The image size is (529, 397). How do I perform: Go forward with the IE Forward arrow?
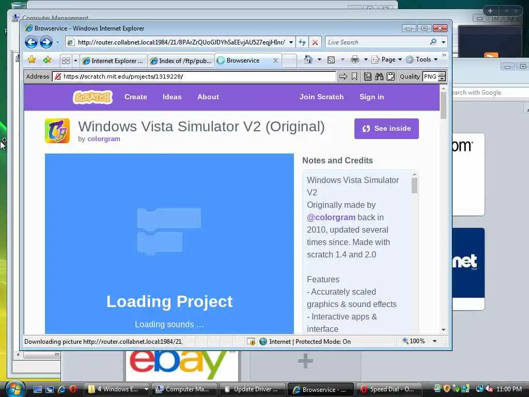(x=46, y=42)
